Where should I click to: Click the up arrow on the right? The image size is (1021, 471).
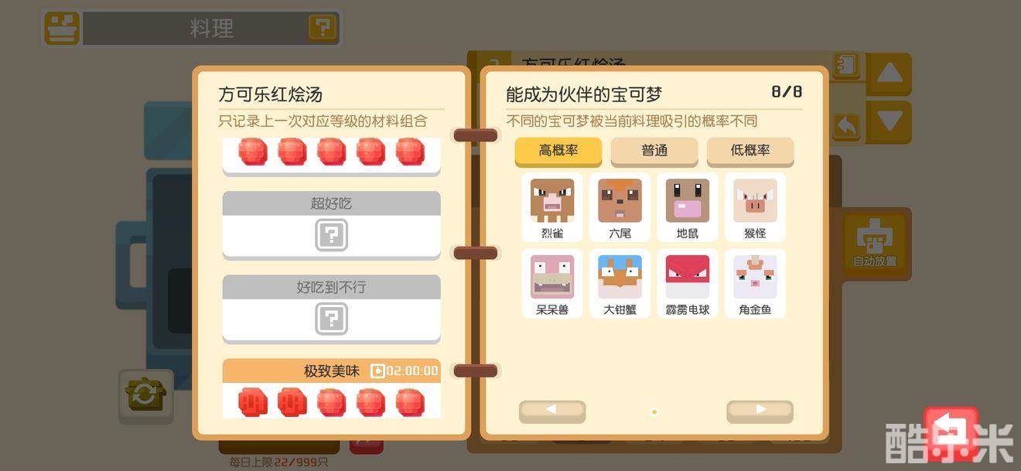890,74
